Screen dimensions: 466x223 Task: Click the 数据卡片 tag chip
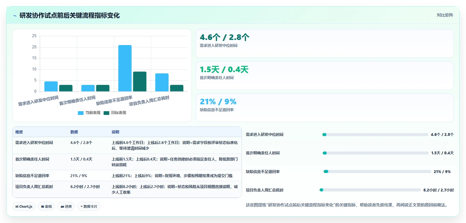tap(89, 206)
